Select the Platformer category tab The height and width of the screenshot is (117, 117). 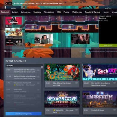77,12
